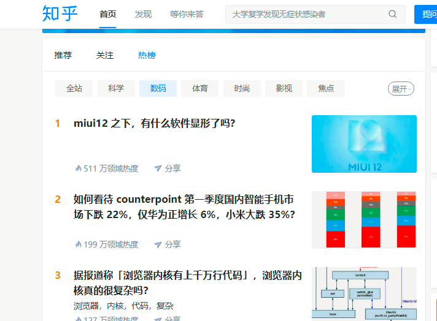Click the browser kernel diagram thumbnail
The height and width of the screenshot is (321, 437).
point(364,294)
